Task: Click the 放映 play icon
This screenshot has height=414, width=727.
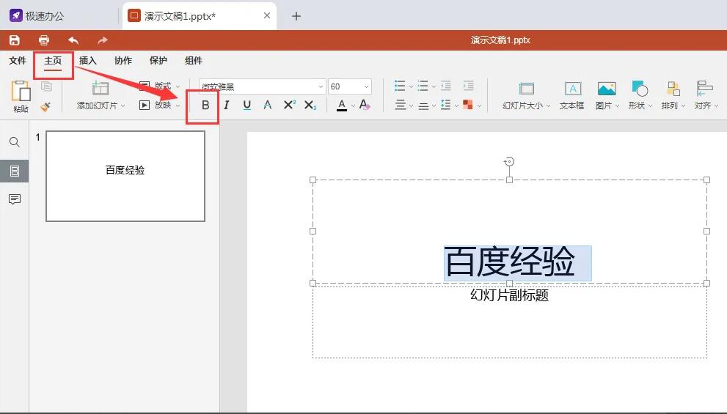Action: 145,105
